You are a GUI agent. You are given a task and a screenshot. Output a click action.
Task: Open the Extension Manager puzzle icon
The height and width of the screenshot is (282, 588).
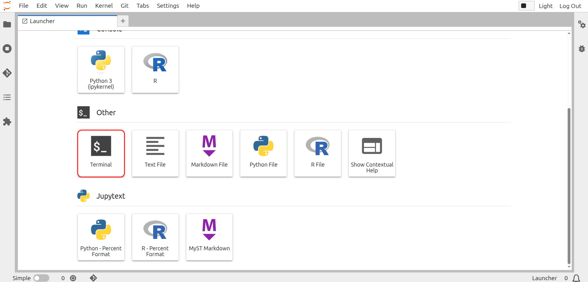click(7, 122)
